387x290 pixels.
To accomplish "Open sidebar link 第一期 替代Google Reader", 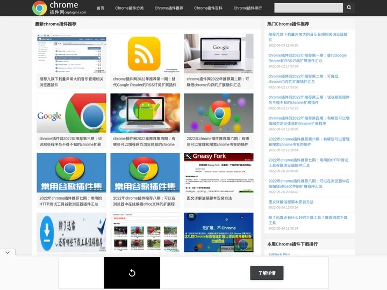I will coord(307,58).
